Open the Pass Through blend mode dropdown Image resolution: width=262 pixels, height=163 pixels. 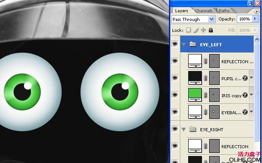(211, 19)
